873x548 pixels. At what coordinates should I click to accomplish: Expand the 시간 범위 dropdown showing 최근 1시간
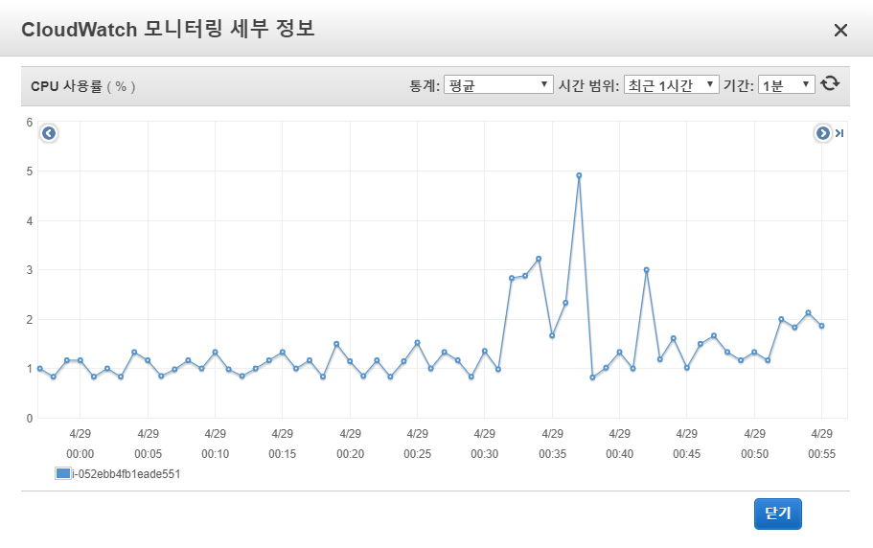pos(671,85)
